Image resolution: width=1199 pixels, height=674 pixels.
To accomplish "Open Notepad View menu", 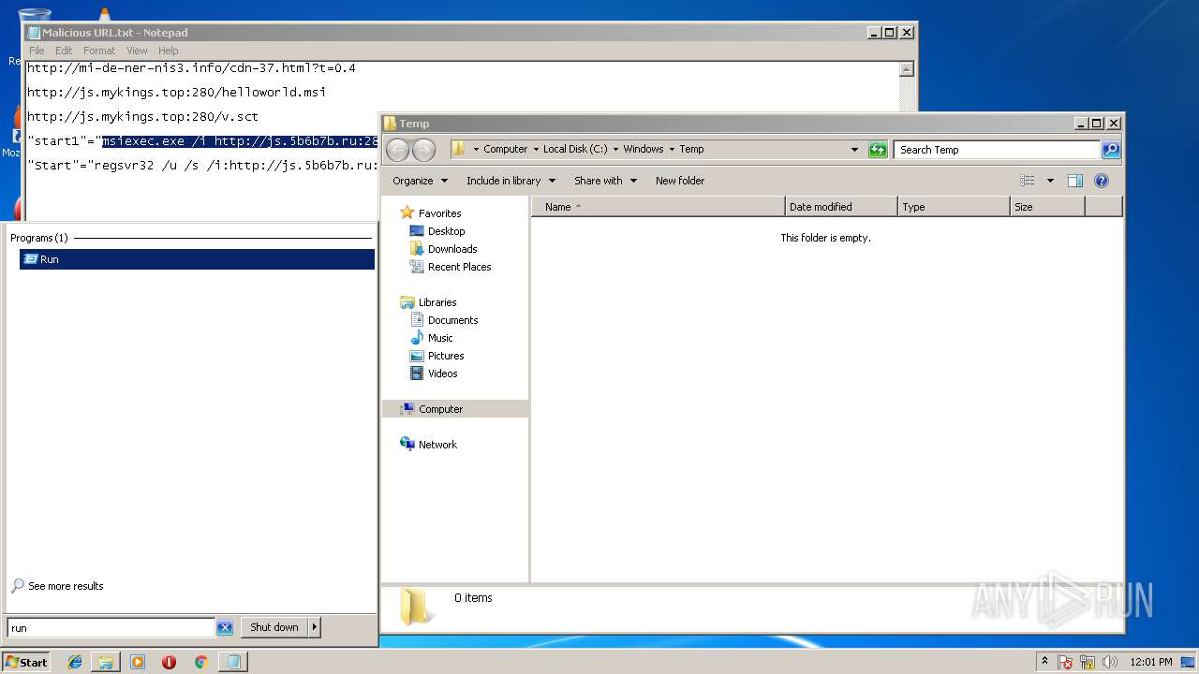I will 137,51.
